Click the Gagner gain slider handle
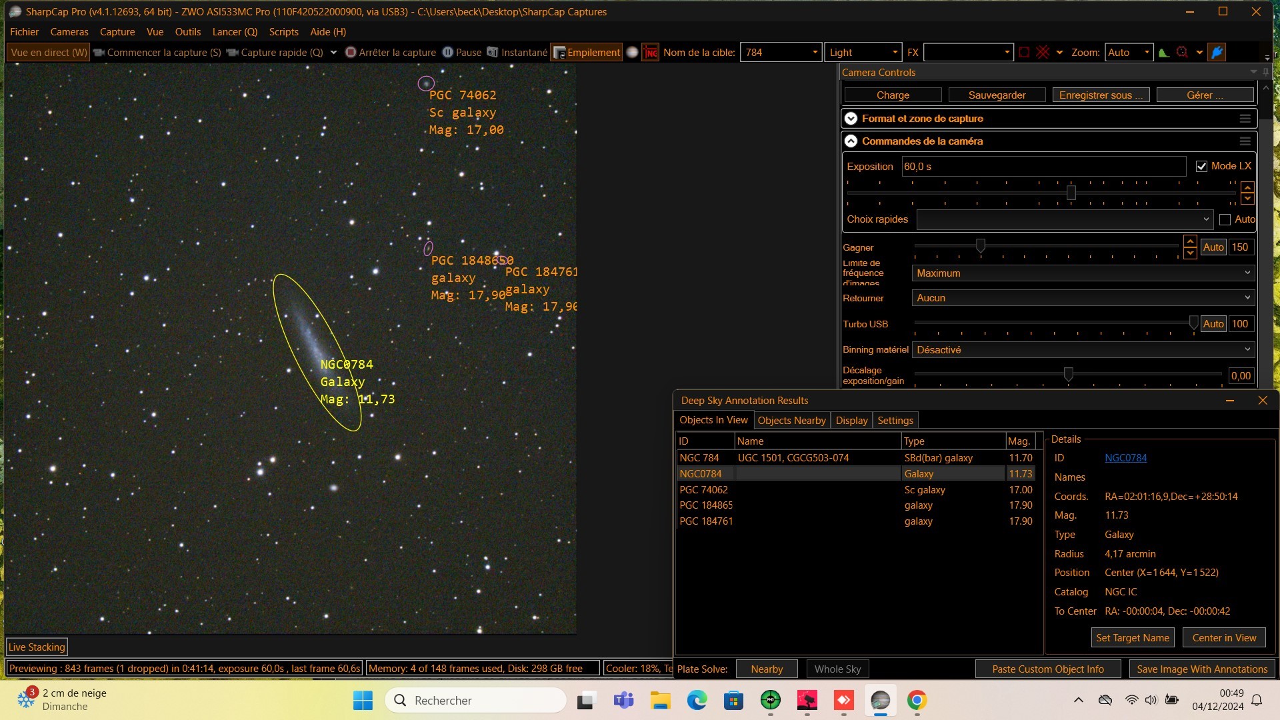The width and height of the screenshot is (1280, 720). [x=980, y=246]
